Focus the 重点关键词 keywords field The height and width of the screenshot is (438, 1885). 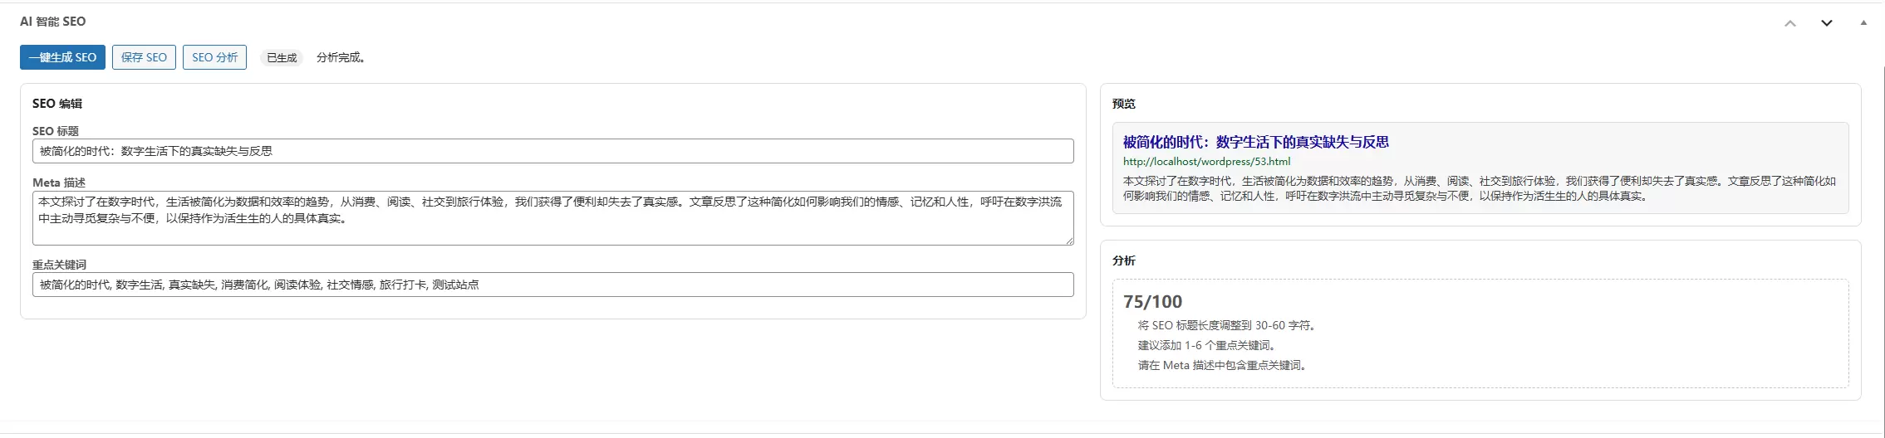pyautogui.click(x=552, y=285)
